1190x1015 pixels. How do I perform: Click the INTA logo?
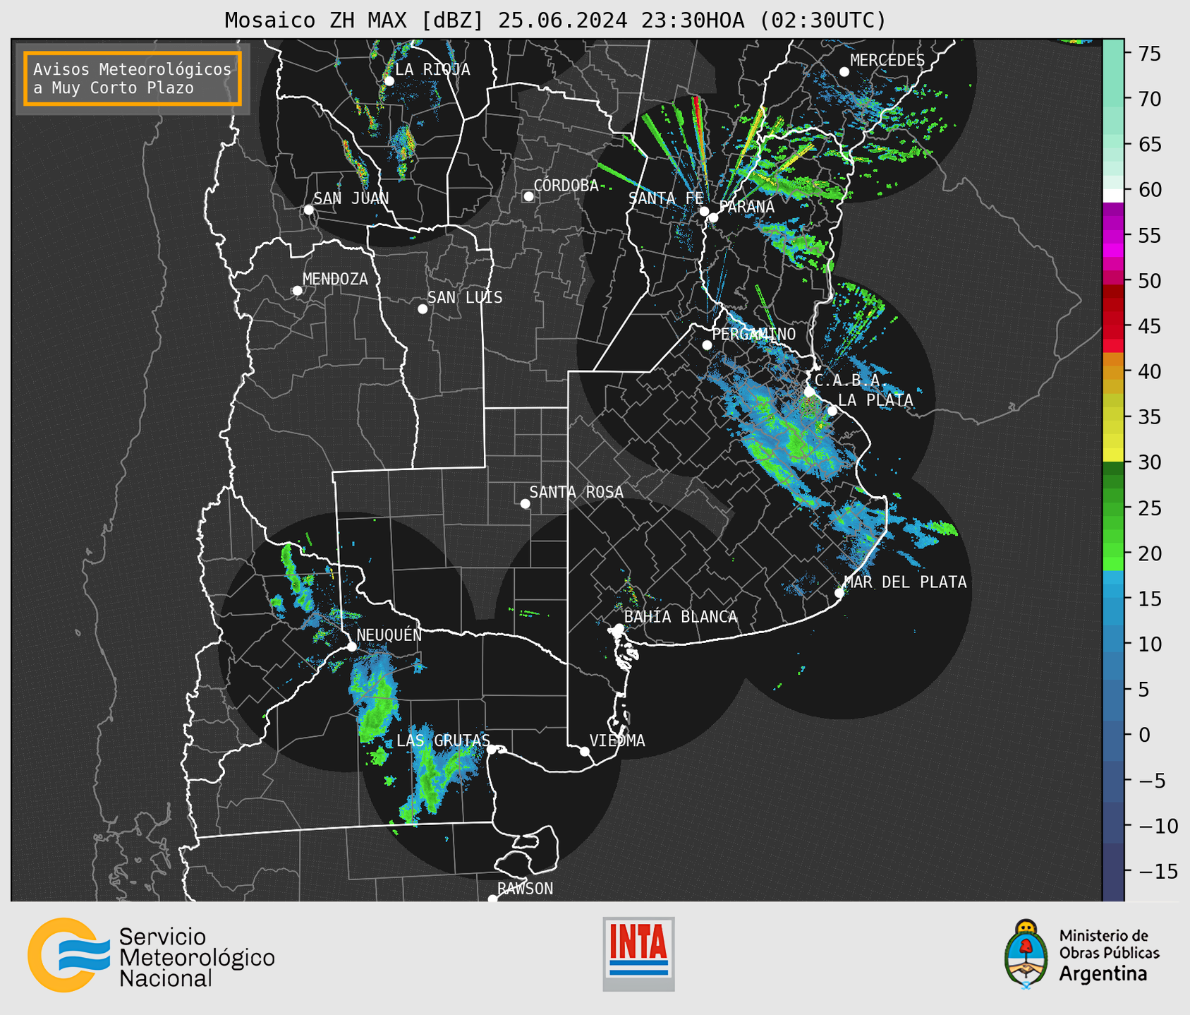[x=638, y=954]
